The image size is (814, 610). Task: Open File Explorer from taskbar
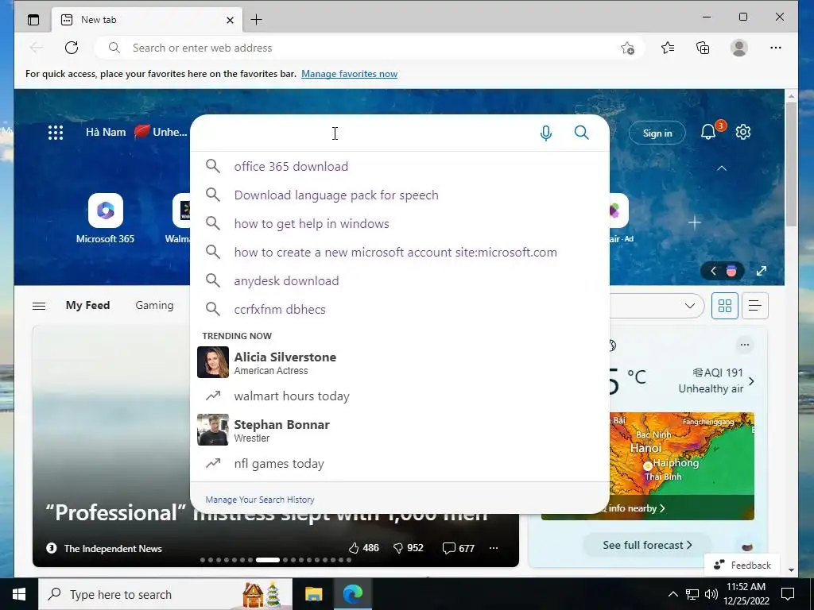(x=313, y=594)
